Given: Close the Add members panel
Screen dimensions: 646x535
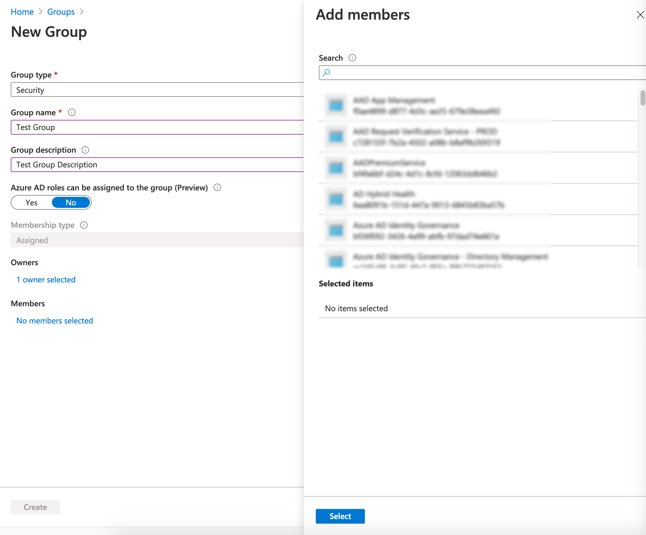Looking at the screenshot, I should pos(640,14).
